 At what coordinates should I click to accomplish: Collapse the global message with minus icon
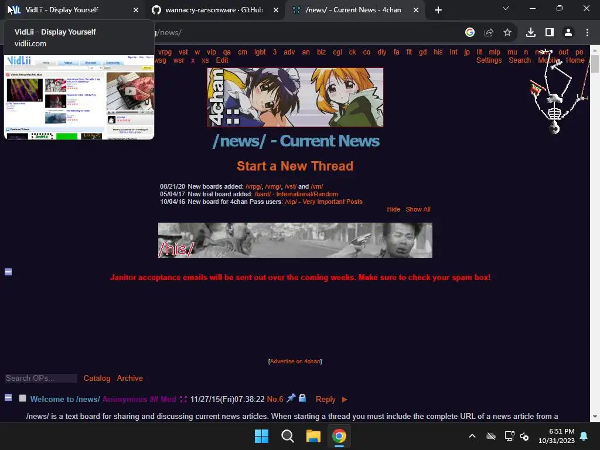8,272
